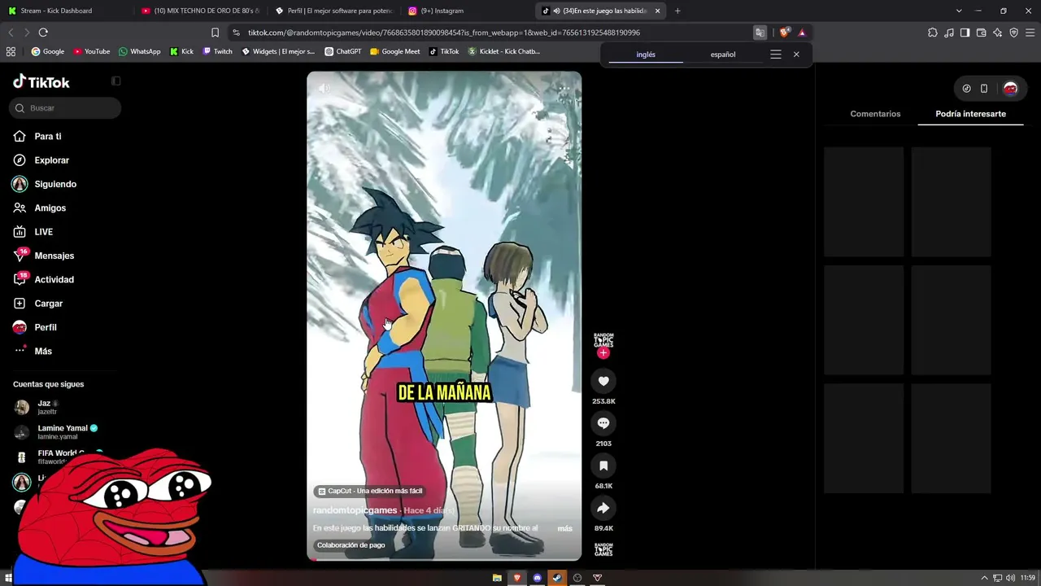Like the video with the heart icon
The width and height of the screenshot is (1041, 586).
point(603,381)
